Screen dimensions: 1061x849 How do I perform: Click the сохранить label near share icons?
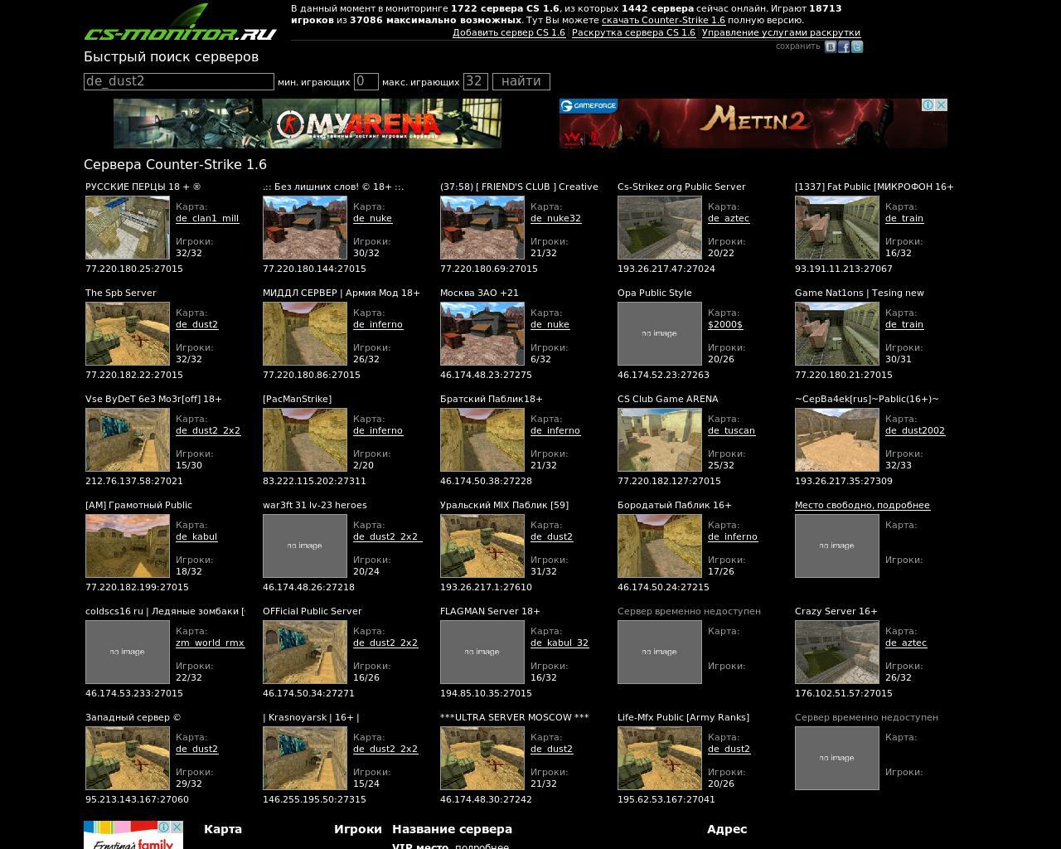pos(797,46)
